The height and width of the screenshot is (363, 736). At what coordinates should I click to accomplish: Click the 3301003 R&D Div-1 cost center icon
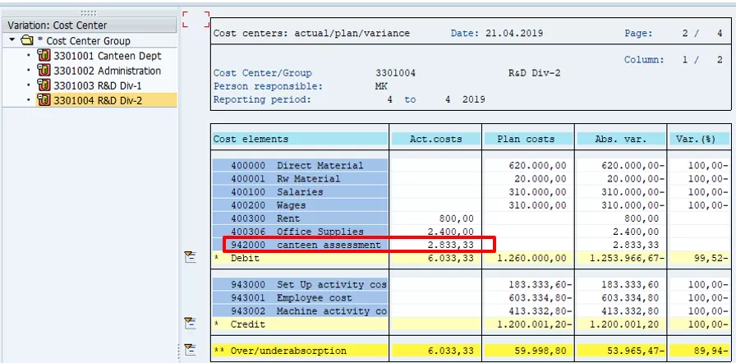pyautogui.click(x=44, y=86)
